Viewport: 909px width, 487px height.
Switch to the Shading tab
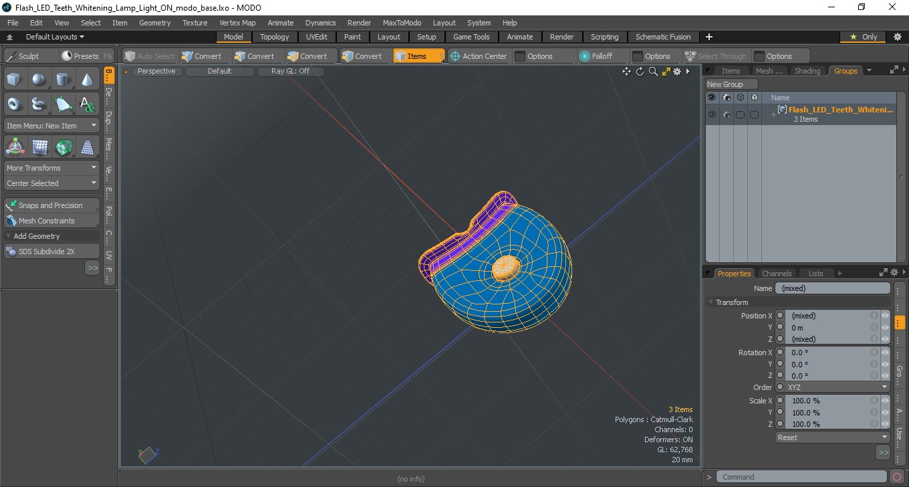click(x=807, y=71)
